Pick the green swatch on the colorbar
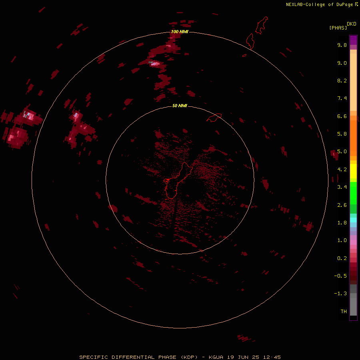 (x=353, y=193)
